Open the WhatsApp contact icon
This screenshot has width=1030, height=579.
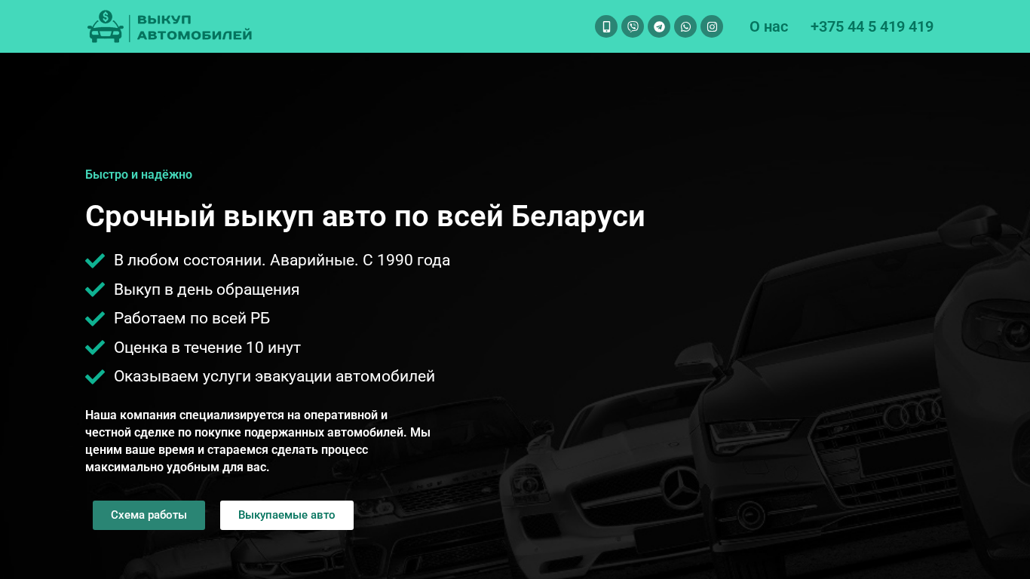[x=685, y=26]
